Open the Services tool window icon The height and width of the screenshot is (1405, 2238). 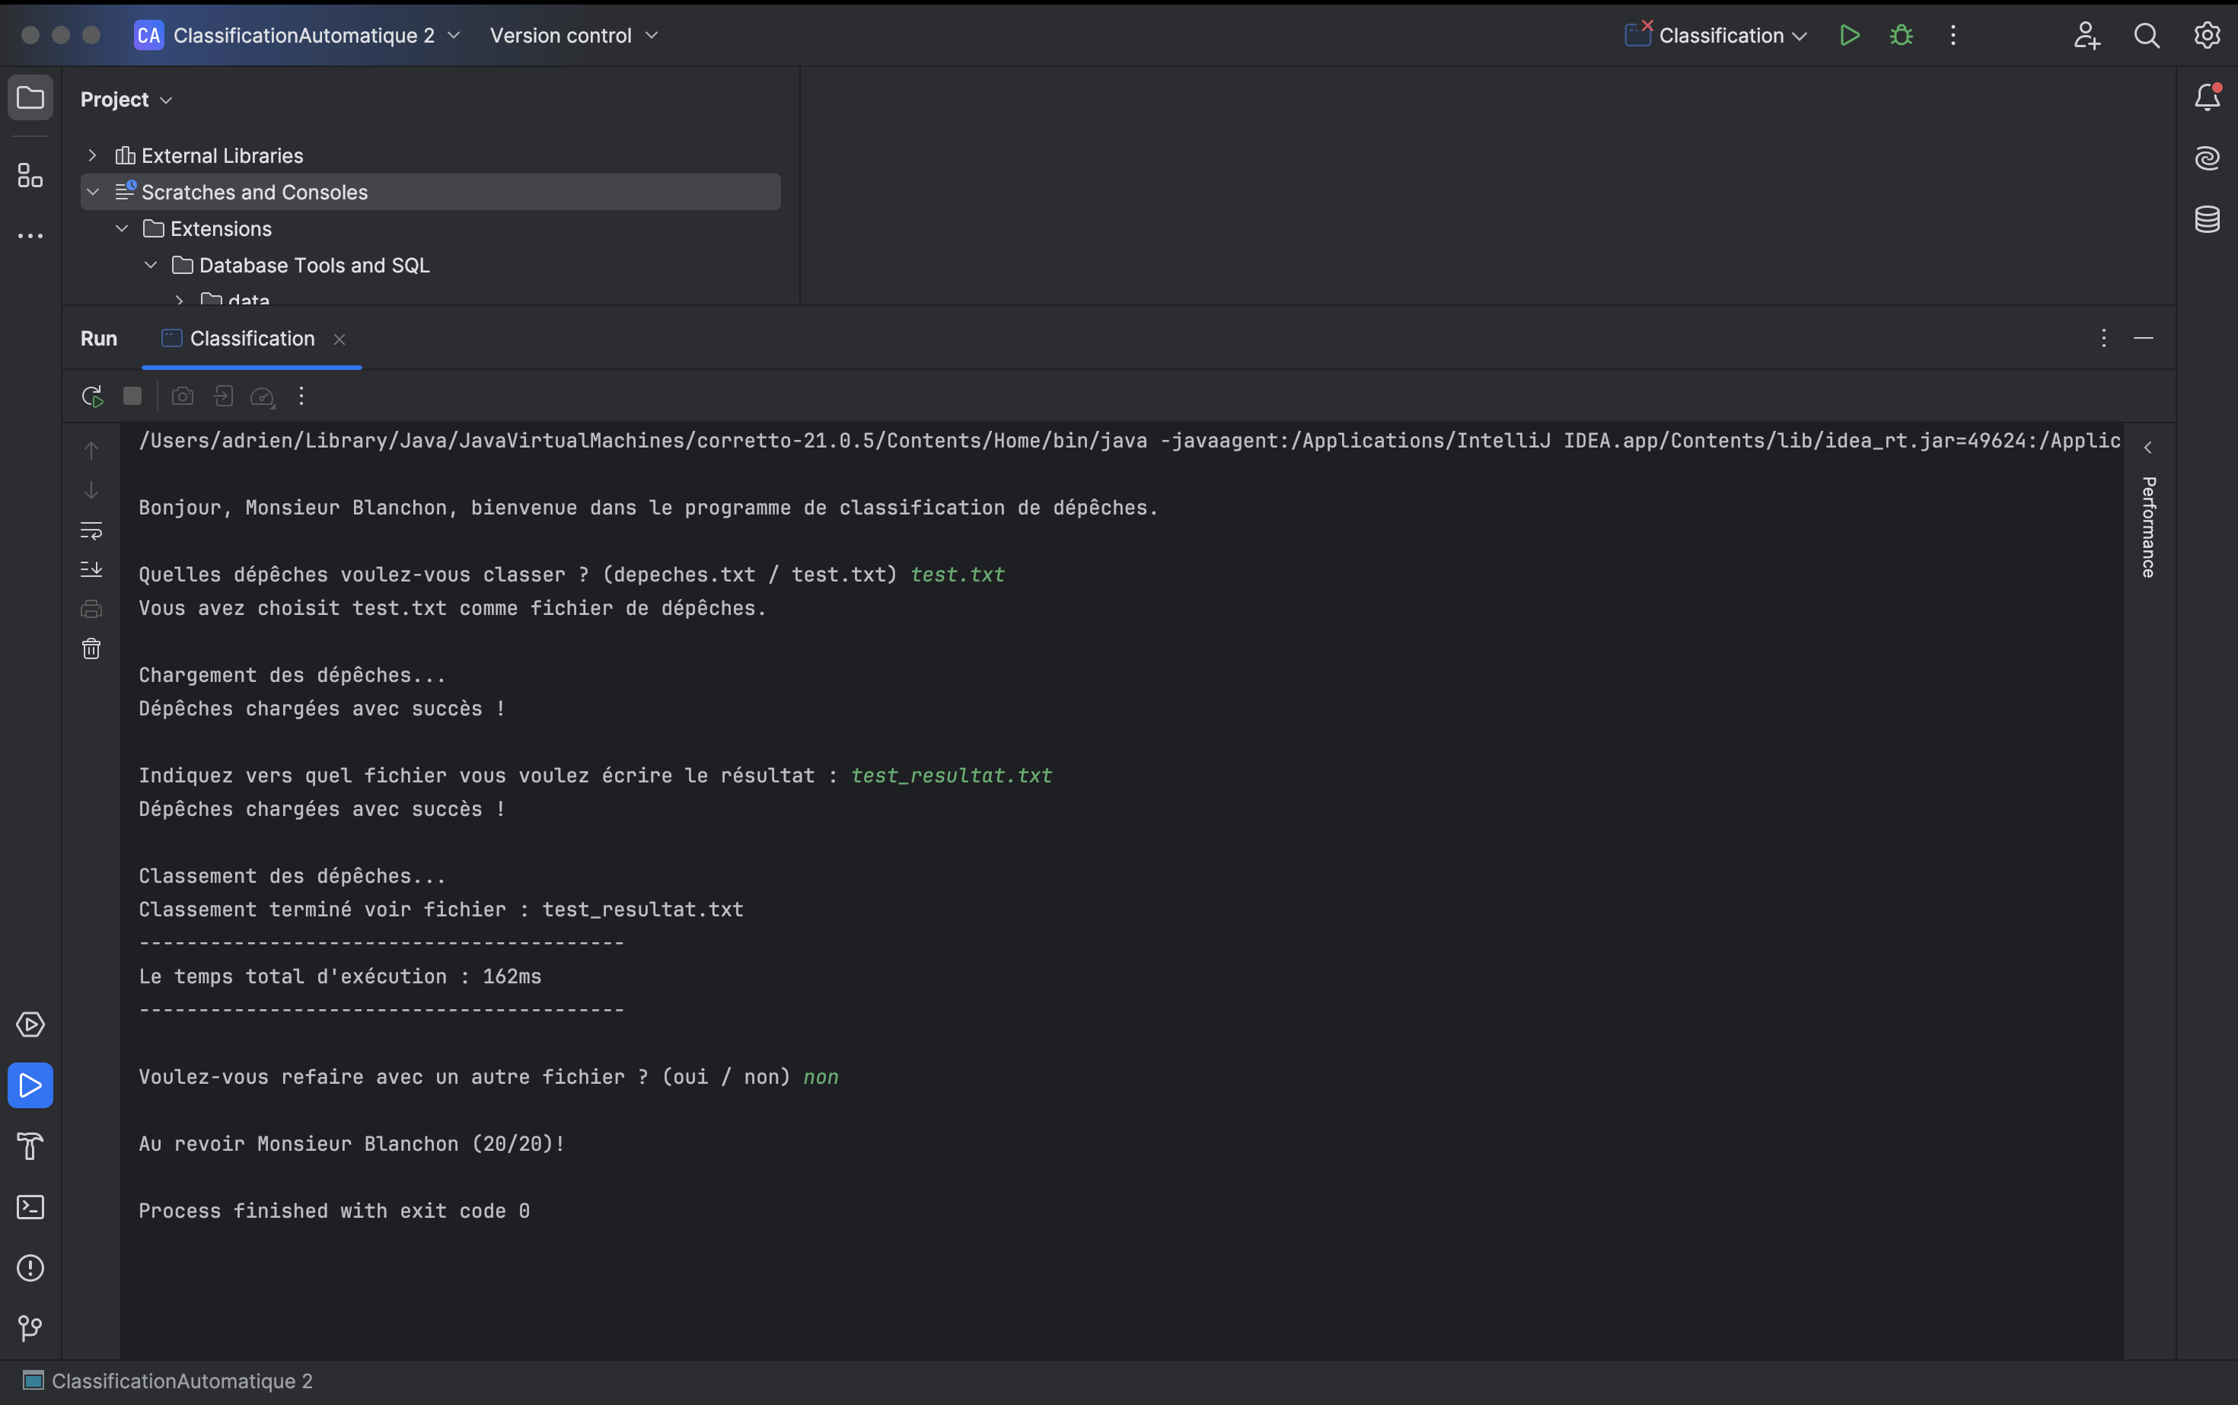pyautogui.click(x=30, y=1024)
